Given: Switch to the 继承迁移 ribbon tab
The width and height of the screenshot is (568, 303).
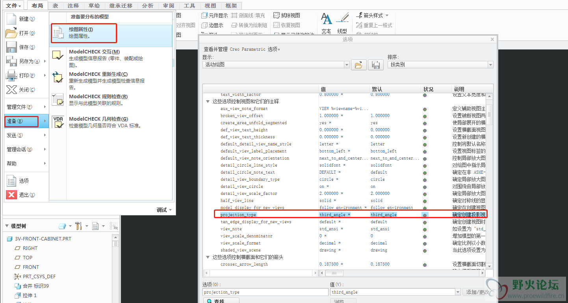Looking at the screenshot, I should pos(121,6).
